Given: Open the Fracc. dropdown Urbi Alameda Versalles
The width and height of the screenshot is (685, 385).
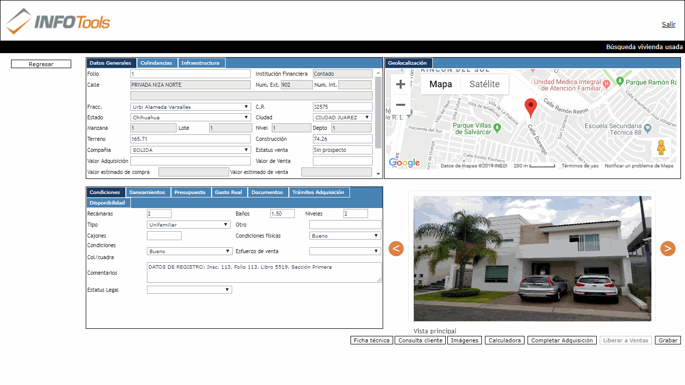Looking at the screenshot, I should coord(191,107).
